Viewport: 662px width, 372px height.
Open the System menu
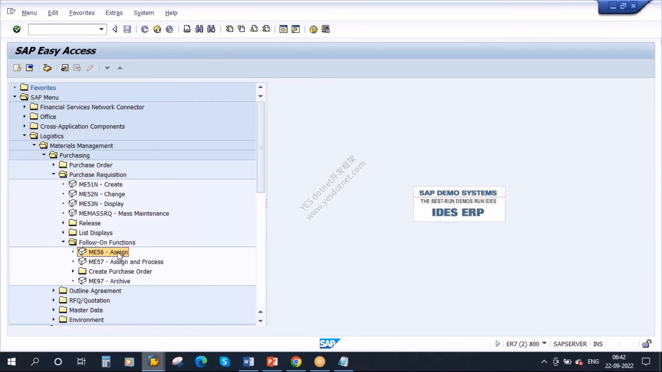click(x=144, y=13)
